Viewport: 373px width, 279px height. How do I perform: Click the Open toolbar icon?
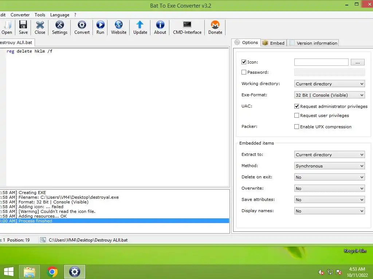7,25
